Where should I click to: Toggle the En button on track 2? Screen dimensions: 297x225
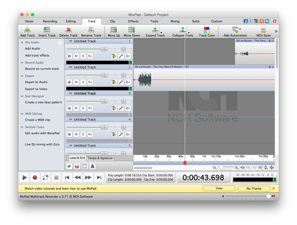click(x=128, y=82)
